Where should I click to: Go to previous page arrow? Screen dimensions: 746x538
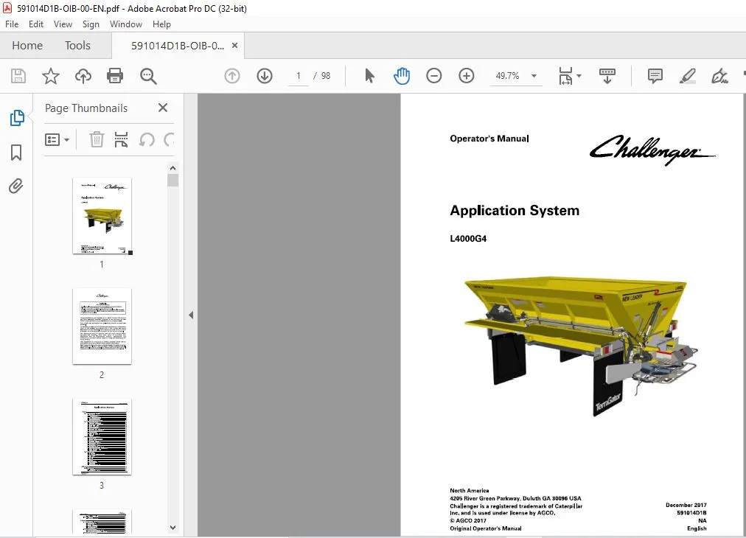tap(232, 76)
